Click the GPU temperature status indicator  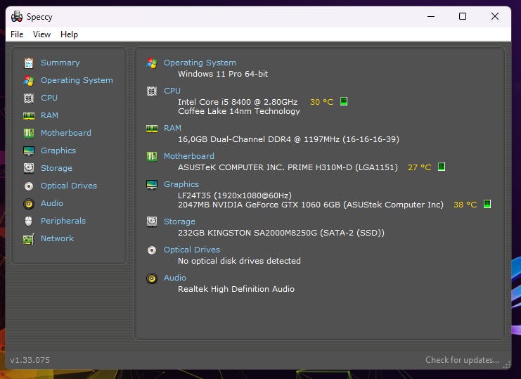[487, 205]
